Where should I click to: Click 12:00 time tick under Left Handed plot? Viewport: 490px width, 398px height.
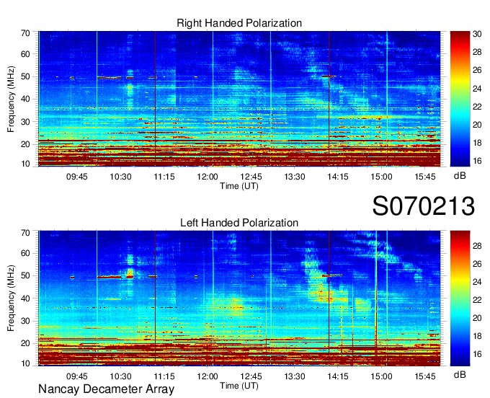(208, 376)
